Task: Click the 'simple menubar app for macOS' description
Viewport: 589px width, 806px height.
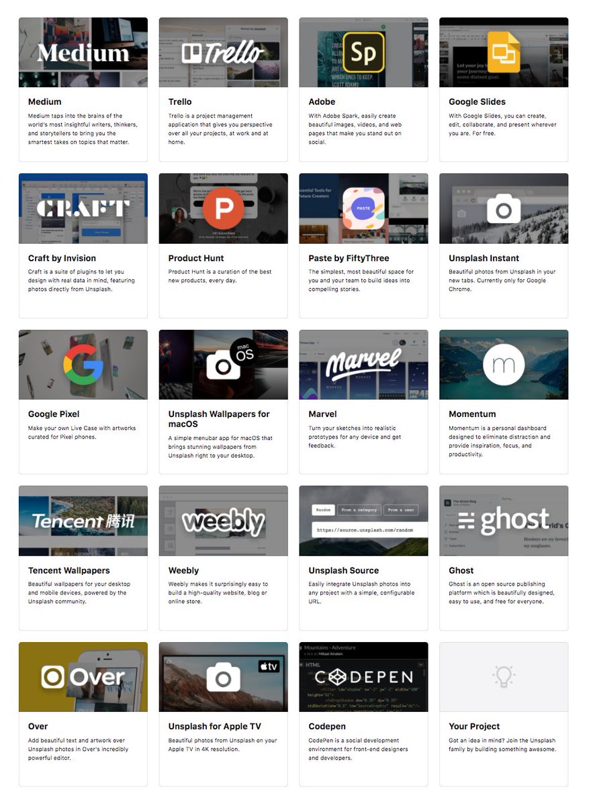Action: (220, 447)
